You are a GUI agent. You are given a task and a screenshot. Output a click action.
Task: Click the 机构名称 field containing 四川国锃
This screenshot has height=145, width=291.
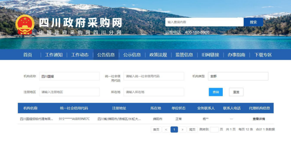[x=69, y=76]
